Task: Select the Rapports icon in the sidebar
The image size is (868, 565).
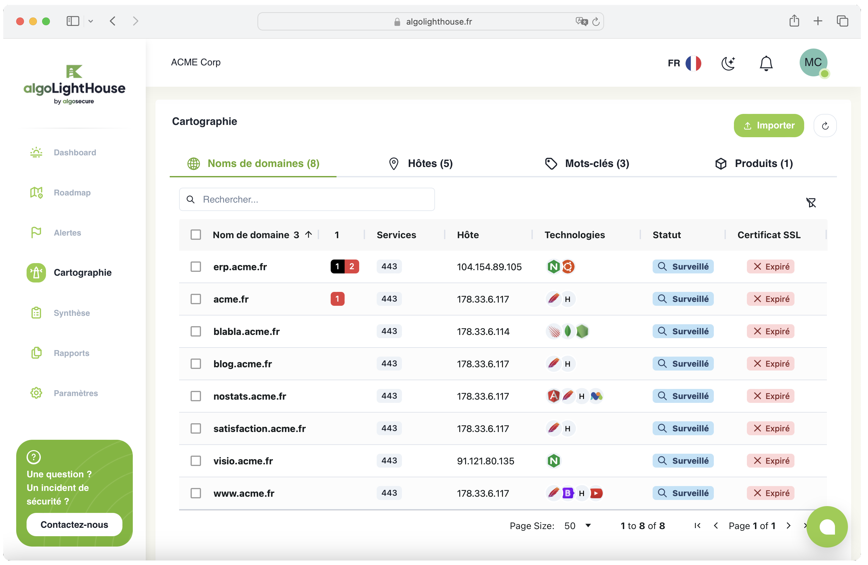Action: 36,353
